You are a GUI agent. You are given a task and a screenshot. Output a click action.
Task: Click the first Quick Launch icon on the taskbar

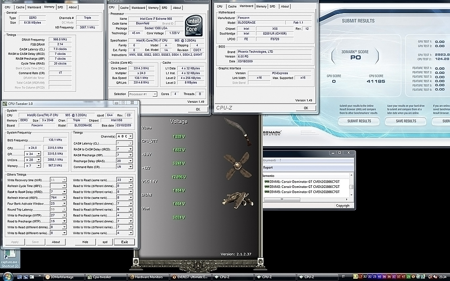(x=19, y=277)
